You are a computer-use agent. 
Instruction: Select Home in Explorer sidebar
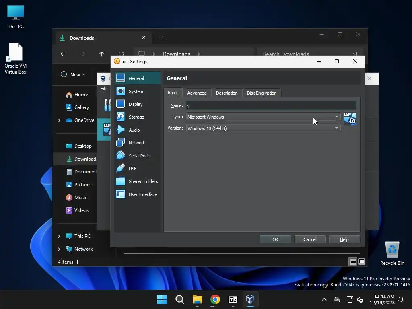click(x=77, y=95)
